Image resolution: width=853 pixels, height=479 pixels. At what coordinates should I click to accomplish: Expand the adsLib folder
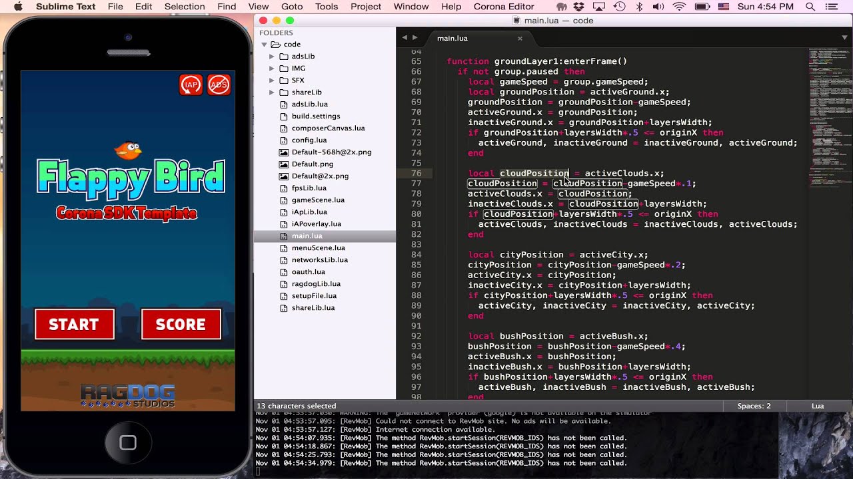[272, 57]
